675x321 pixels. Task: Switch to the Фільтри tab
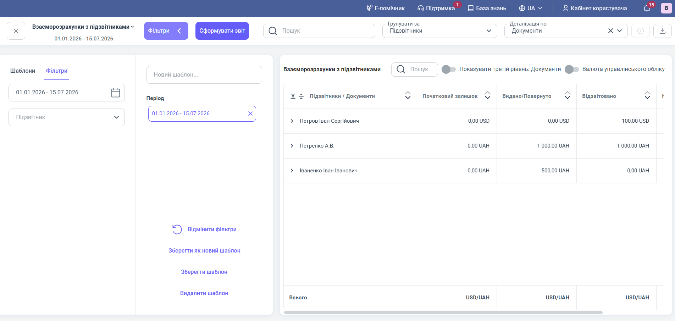(57, 71)
